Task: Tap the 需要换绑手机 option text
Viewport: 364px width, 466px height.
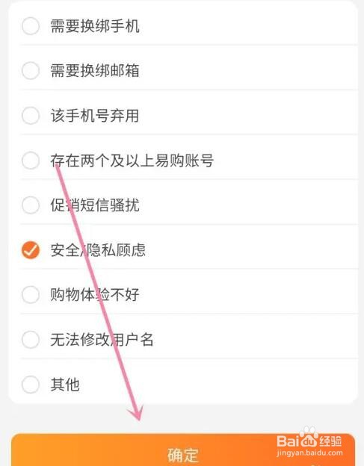Action: pyautogui.click(x=95, y=26)
